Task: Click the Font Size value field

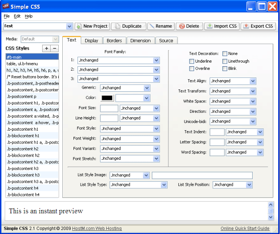Action: click(x=109, y=108)
